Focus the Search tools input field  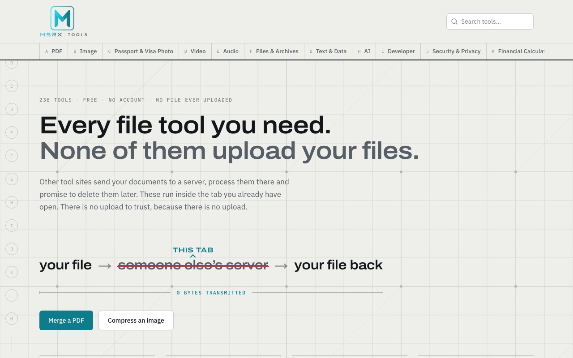490,21
